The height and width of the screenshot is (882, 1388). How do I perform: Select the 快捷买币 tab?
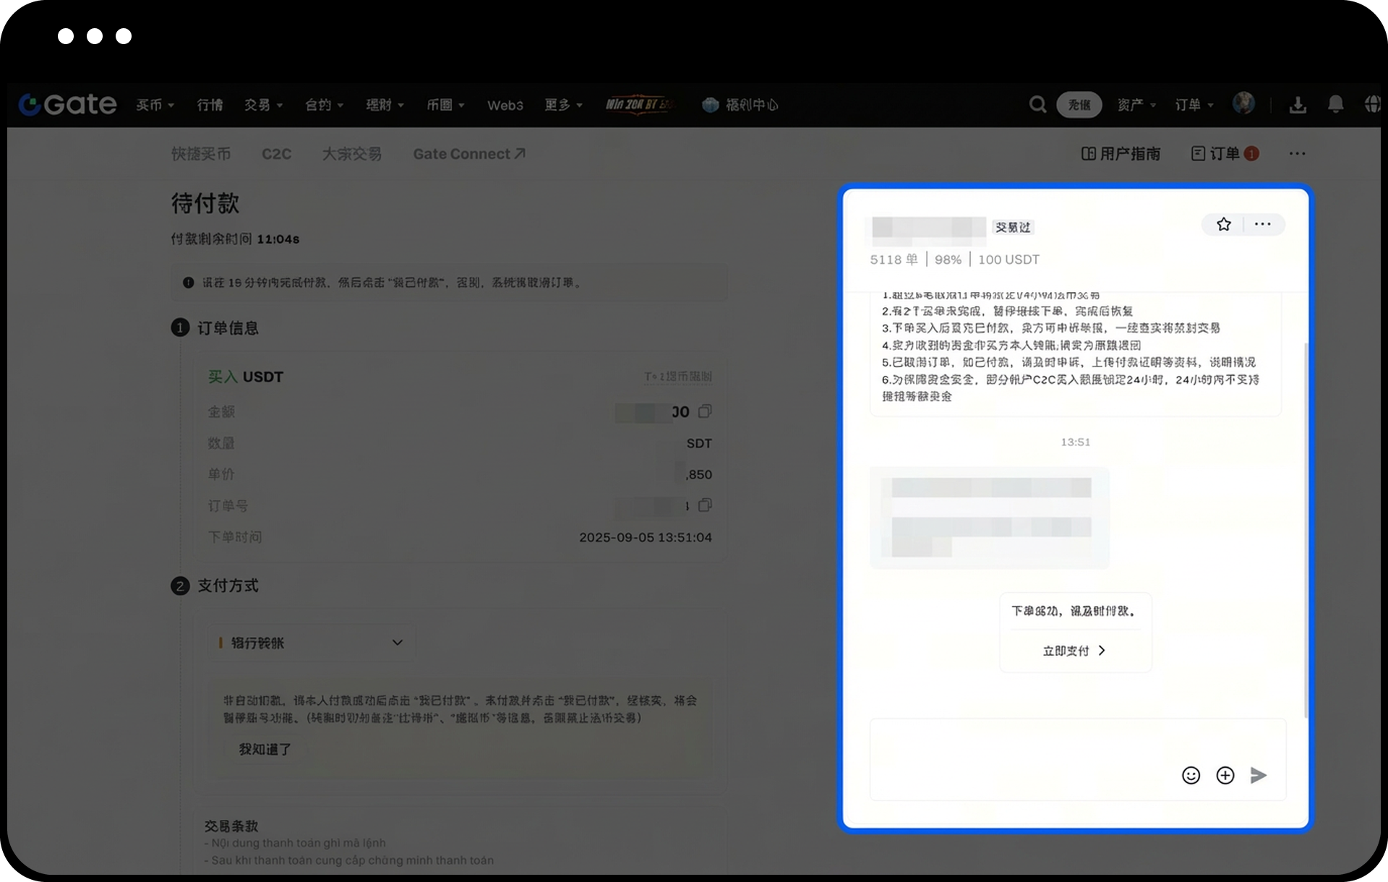click(201, 154)
